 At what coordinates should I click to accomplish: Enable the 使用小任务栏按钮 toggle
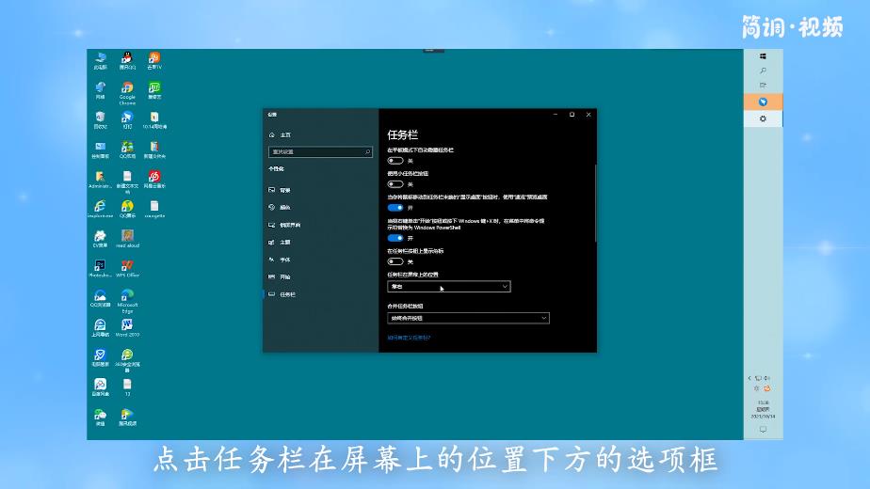(395, 184)
